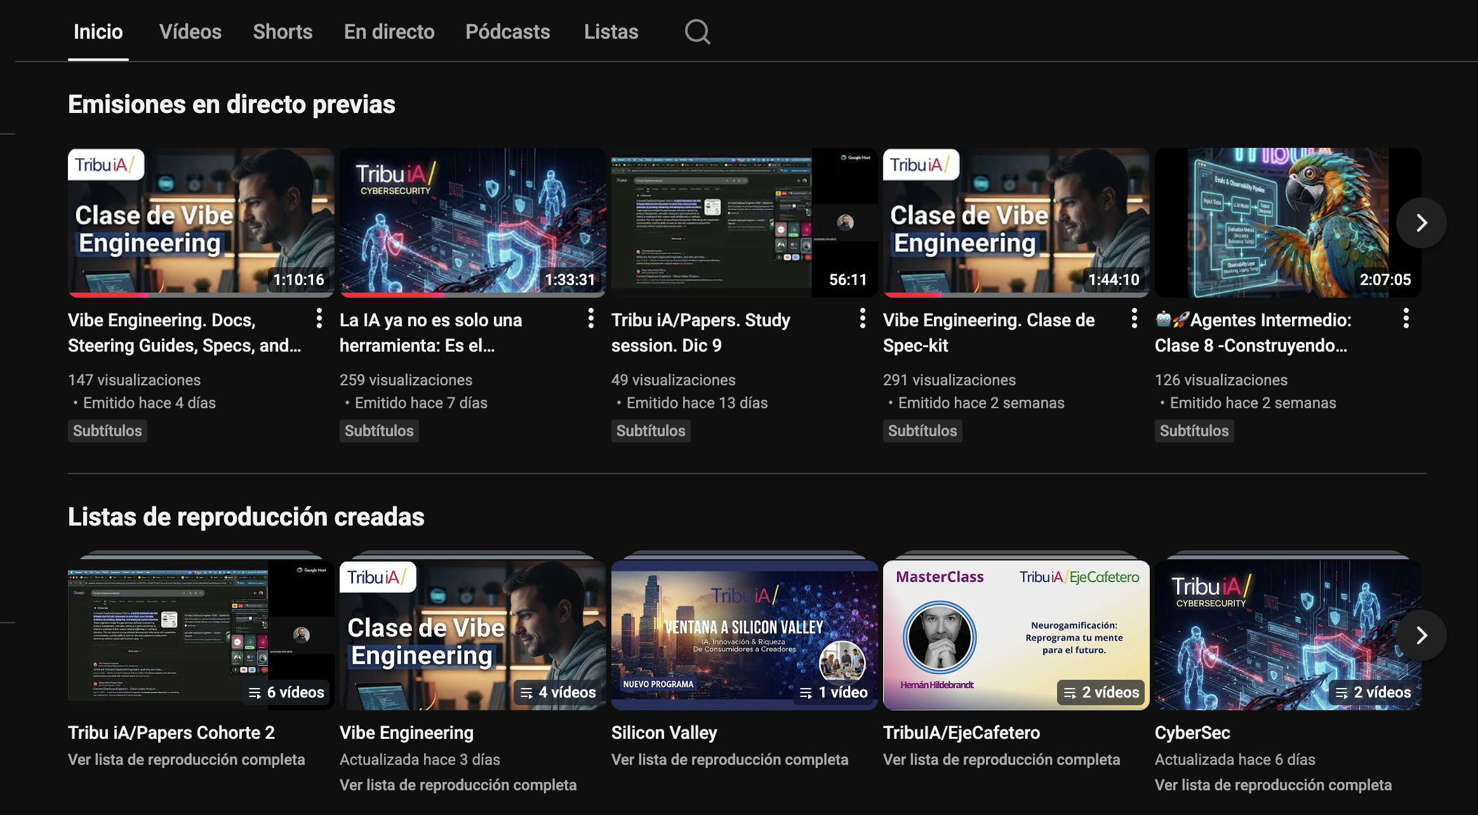Viewport: 1478px width, 815px height.
Task: Open options menu on the Study session Dic 9 video
Action: click(863, 320)
